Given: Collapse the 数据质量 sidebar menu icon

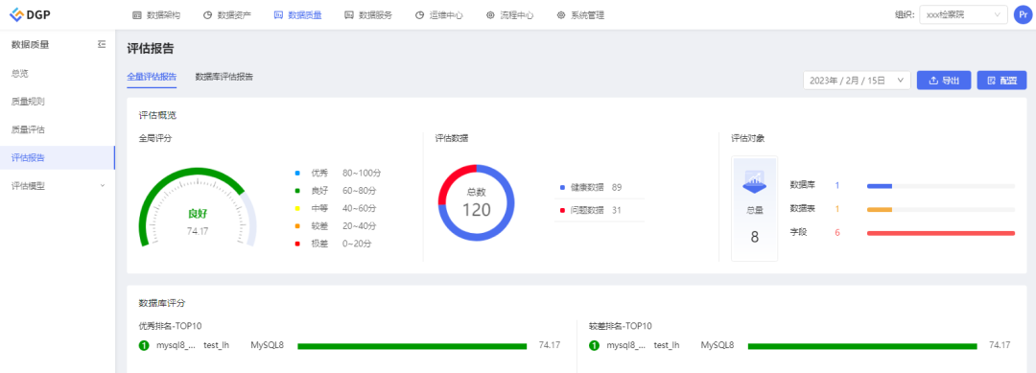Looking at the screenshot, I should click(x=101, y=44).
